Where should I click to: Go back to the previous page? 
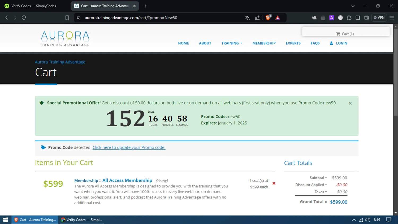(7, 18)
